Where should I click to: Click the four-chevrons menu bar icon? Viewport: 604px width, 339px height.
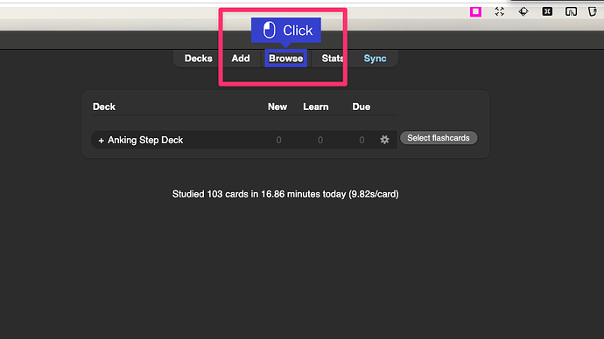500,12
